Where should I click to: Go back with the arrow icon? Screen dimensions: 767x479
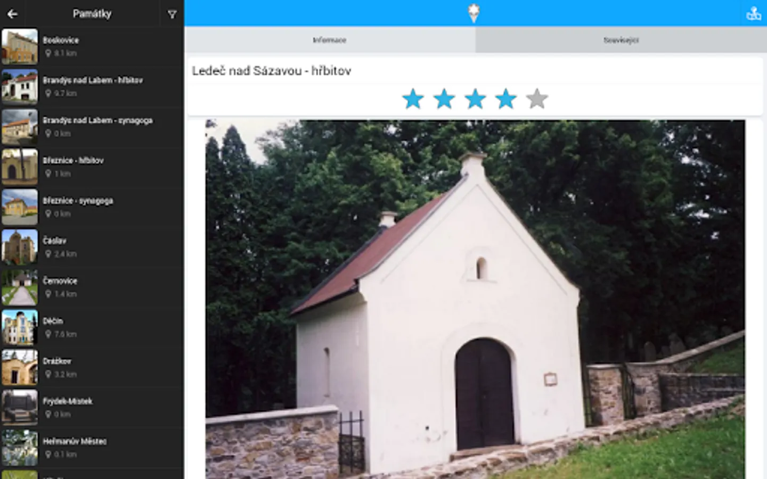pos(12,14)
